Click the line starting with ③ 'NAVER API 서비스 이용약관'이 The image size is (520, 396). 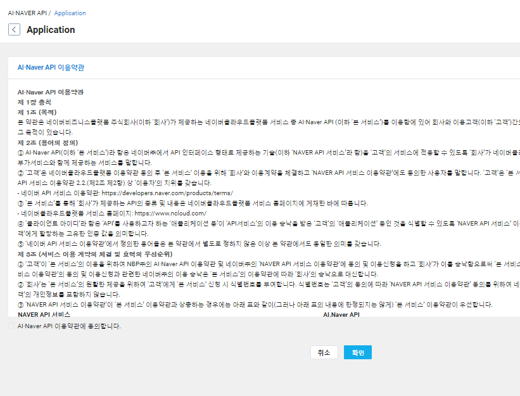point(255,305)
